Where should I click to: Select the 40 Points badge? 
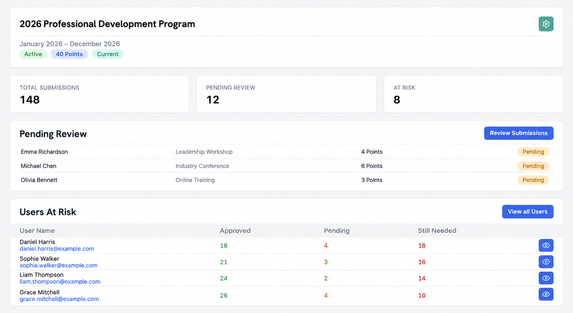tap(69, 54)
